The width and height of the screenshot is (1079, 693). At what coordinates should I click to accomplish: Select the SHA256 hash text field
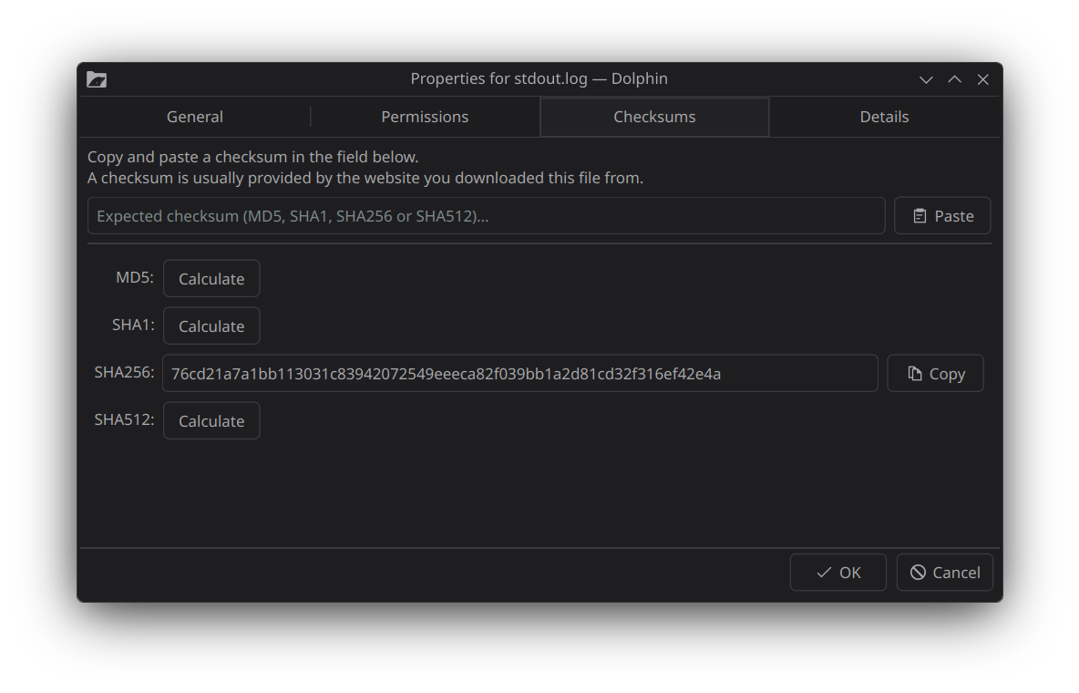(x=520, y=373)
